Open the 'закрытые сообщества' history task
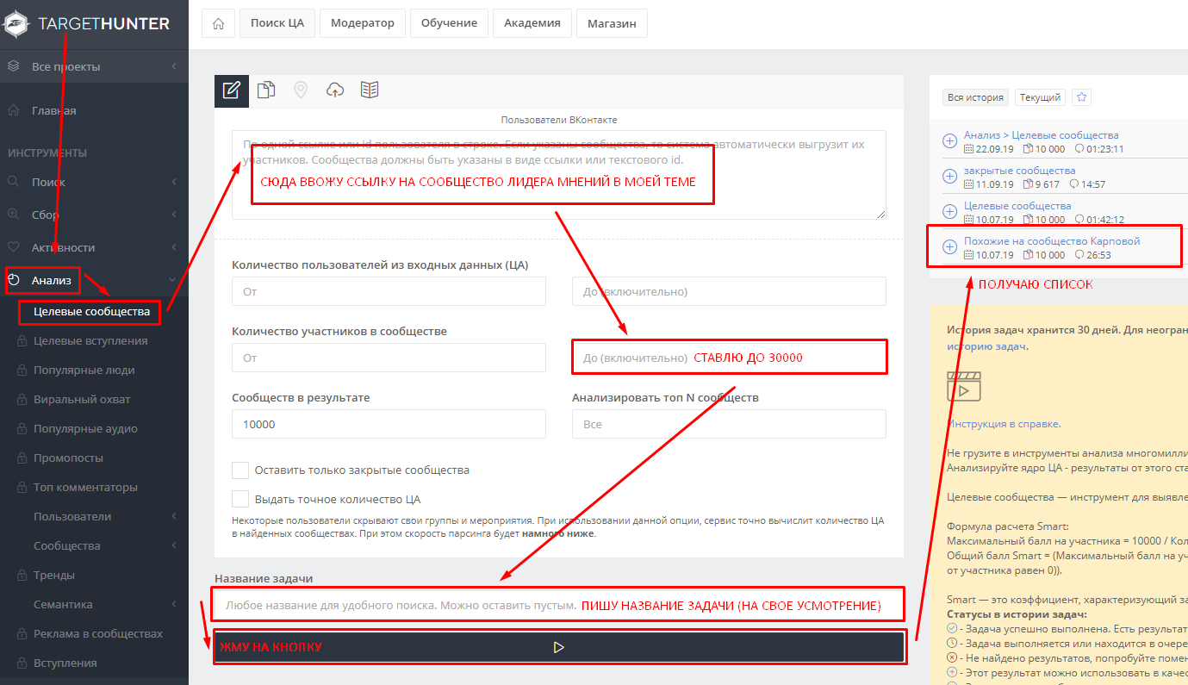Image resolution: width=1188 pixels, height=685 pixels. [x=1019, y=171]
